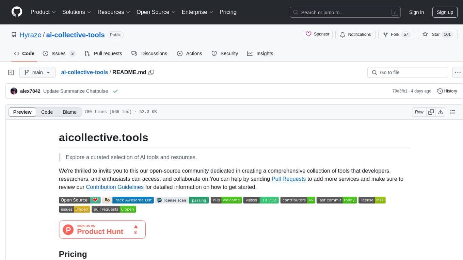Click the pull requests 0 open badge

[114, 209]
